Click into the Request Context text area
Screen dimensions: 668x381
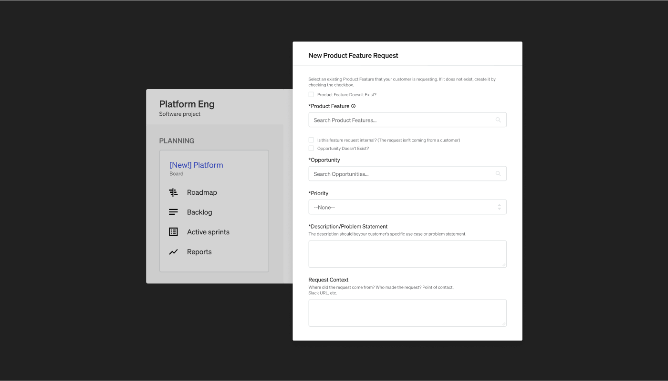[407, 313]
